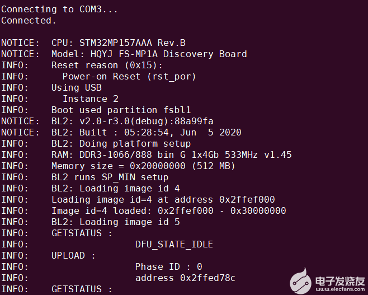
Task: Click the www.elecfans.com watermark link text
Action: point(339,289)
